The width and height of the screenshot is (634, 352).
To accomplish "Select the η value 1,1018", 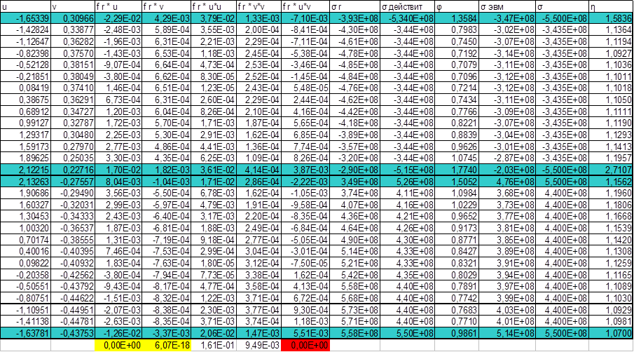I will [x=611, y=88].
